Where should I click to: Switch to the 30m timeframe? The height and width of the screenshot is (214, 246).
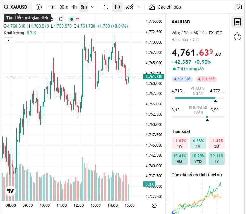pos(64,7)
